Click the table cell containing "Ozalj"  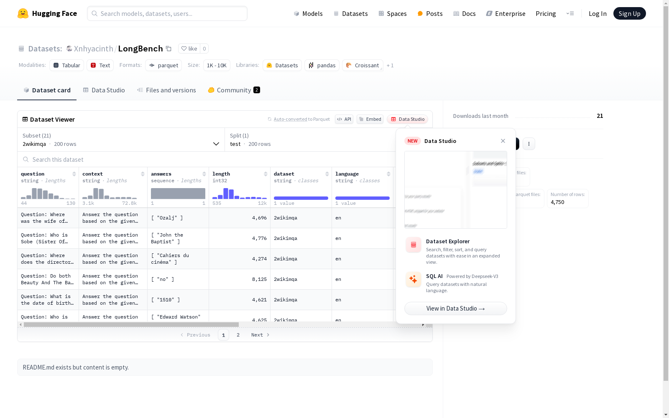[178, 218]
